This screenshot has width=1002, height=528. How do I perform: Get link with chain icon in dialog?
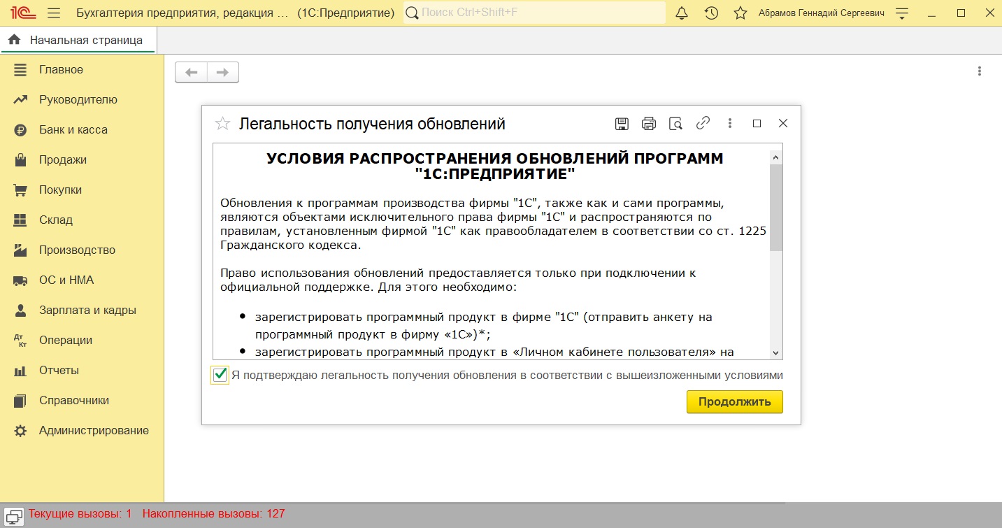pyautogui.click(x=703, y=123)
